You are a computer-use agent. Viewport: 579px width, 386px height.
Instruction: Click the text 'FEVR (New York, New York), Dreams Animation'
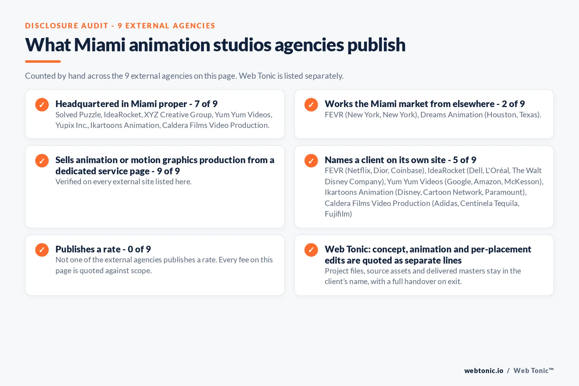tap(433, 115)
